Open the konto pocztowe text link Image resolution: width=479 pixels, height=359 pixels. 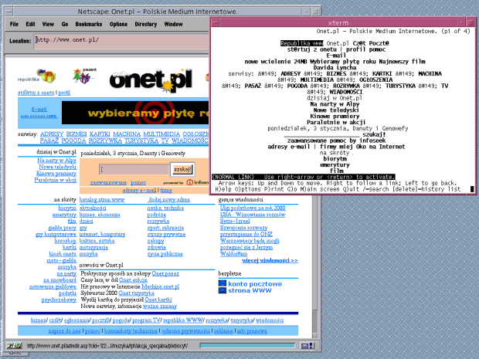click(x=255, y=284)
